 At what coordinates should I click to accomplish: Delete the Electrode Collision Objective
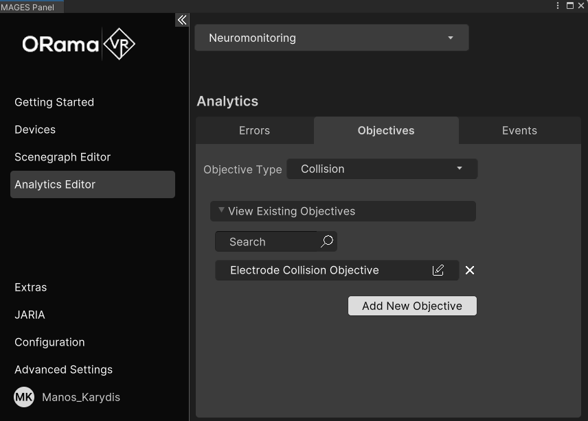coord(470,270)
